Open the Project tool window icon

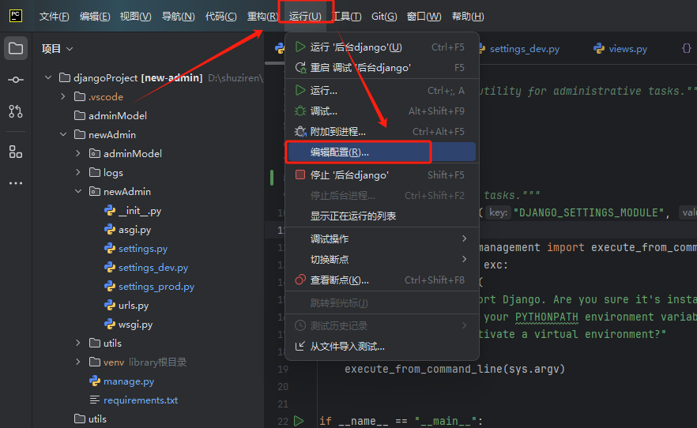tap(16, 49)
